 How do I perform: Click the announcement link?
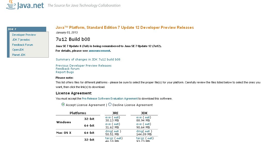tap(99, 51)
